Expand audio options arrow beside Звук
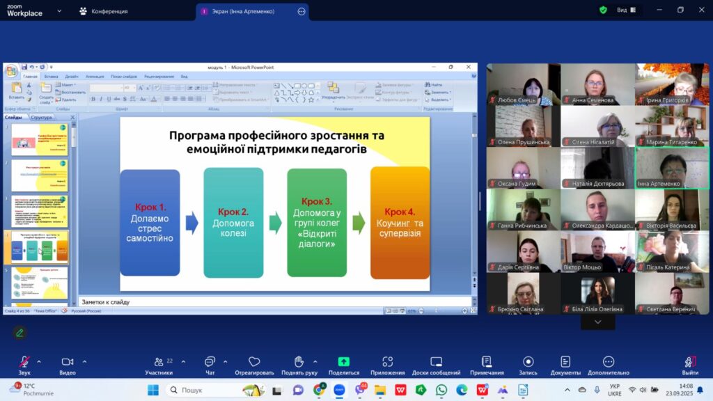The width and height of the screenshot is (713, 401). tap(39, 361)
